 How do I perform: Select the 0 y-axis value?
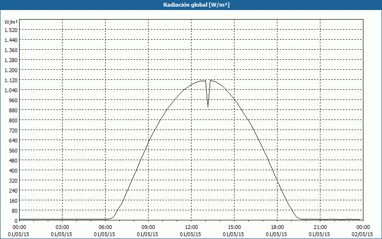[16, 221]
